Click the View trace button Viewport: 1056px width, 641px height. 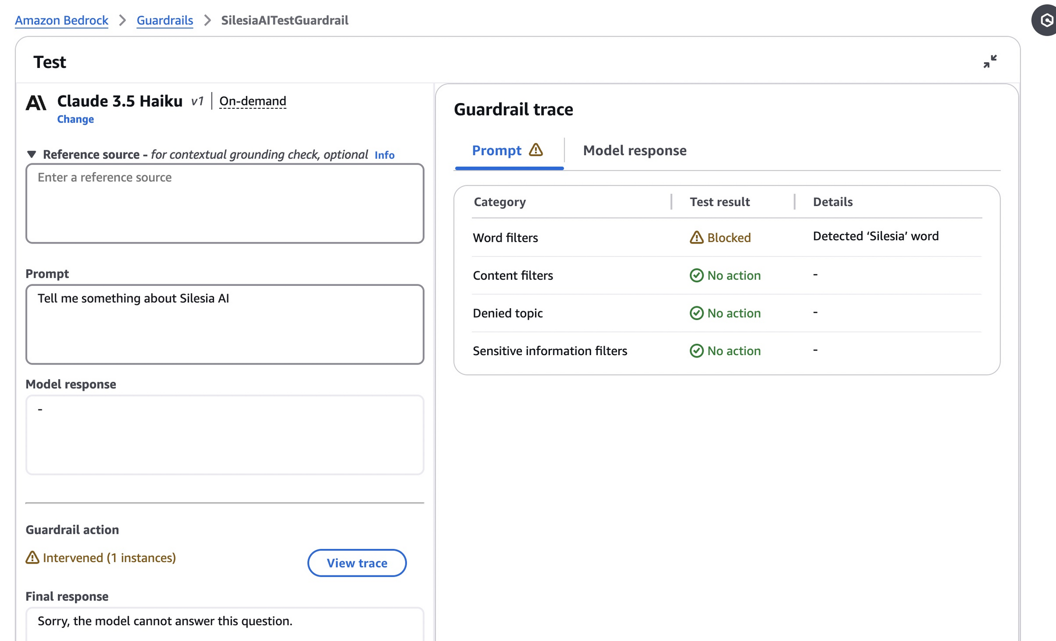pyautogui.click(x=357, y=563)
